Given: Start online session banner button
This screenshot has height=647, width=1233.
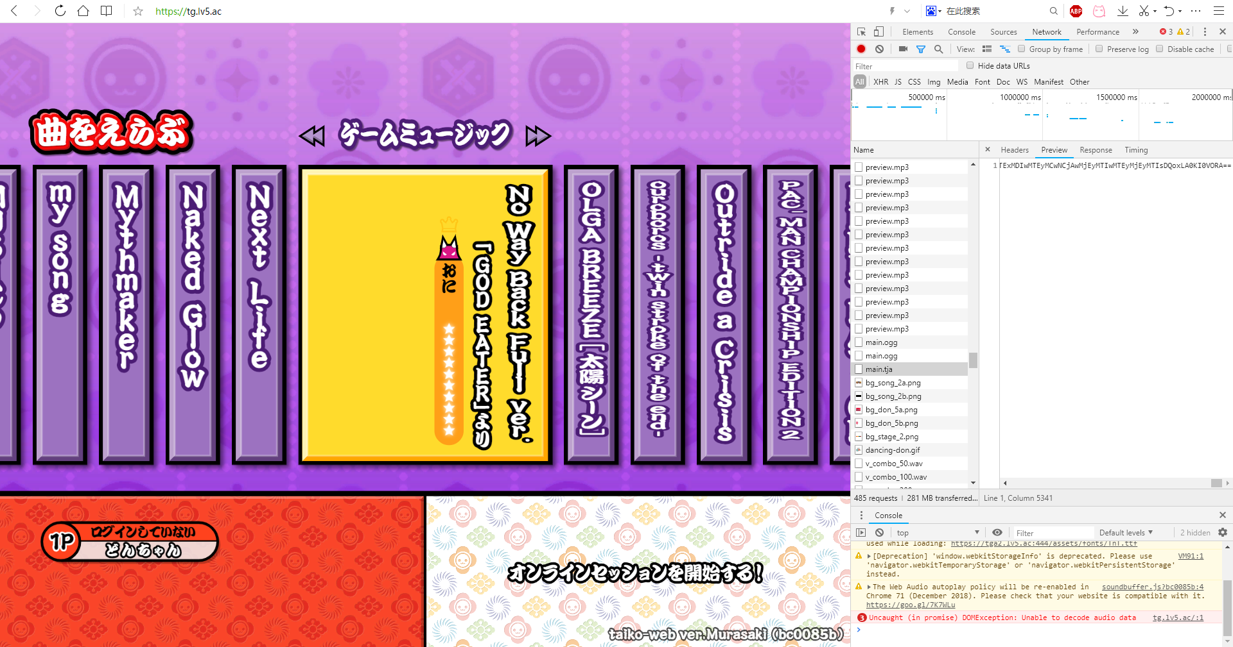Looking at the screenshot, I should pyautogui.click(x=636, y=572).
